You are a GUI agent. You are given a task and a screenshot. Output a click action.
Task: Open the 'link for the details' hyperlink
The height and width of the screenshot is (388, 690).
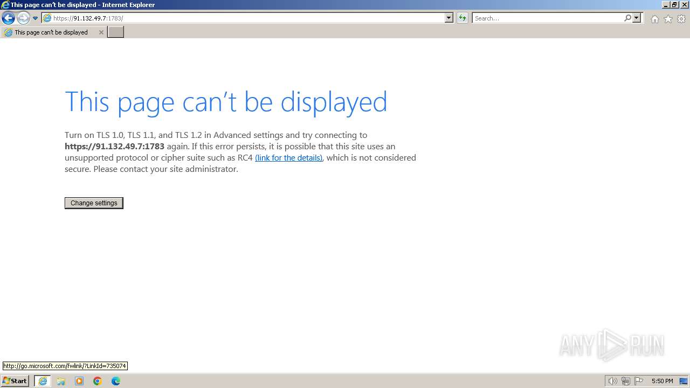pyautogui.click(x=289, y=158)
